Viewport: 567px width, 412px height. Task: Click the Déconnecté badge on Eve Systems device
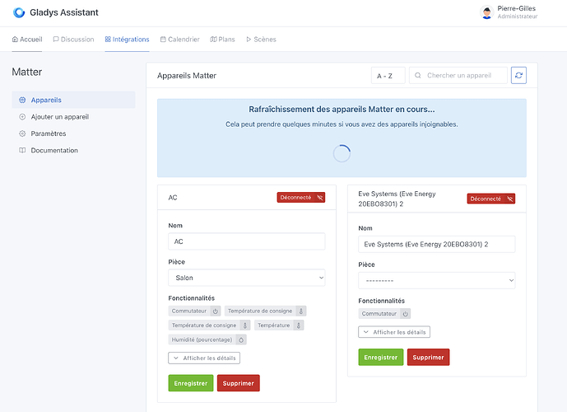click(x=490, y=199)
